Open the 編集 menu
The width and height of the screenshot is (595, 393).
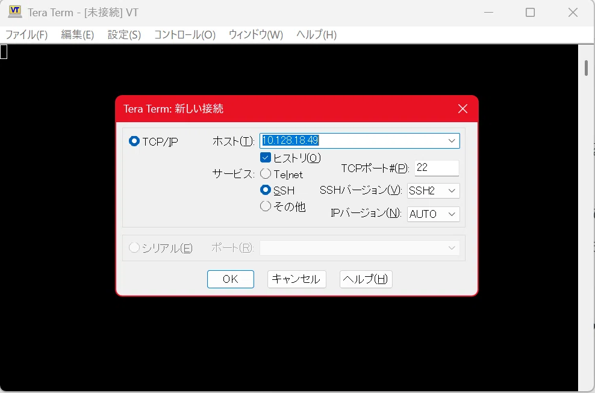pyautogui.click(x=78, y=35)
